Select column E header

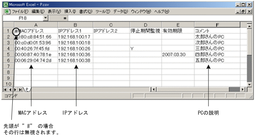[178, 25]
